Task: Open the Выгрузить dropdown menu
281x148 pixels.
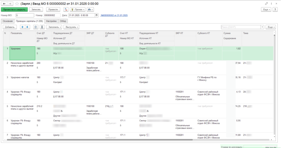Action: [71, 27]
